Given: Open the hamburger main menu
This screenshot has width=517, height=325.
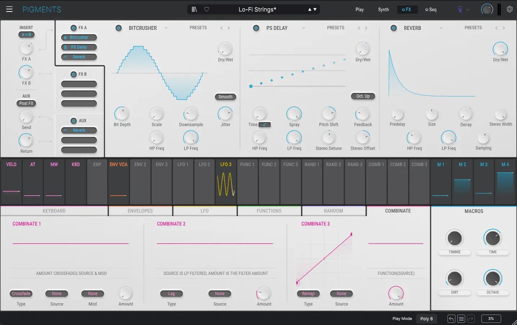Looking at the screenshot, I should tap(9, 9).
